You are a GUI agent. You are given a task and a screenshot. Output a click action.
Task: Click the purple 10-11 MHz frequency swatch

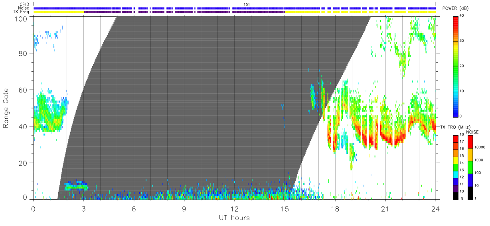click(455, 188)
